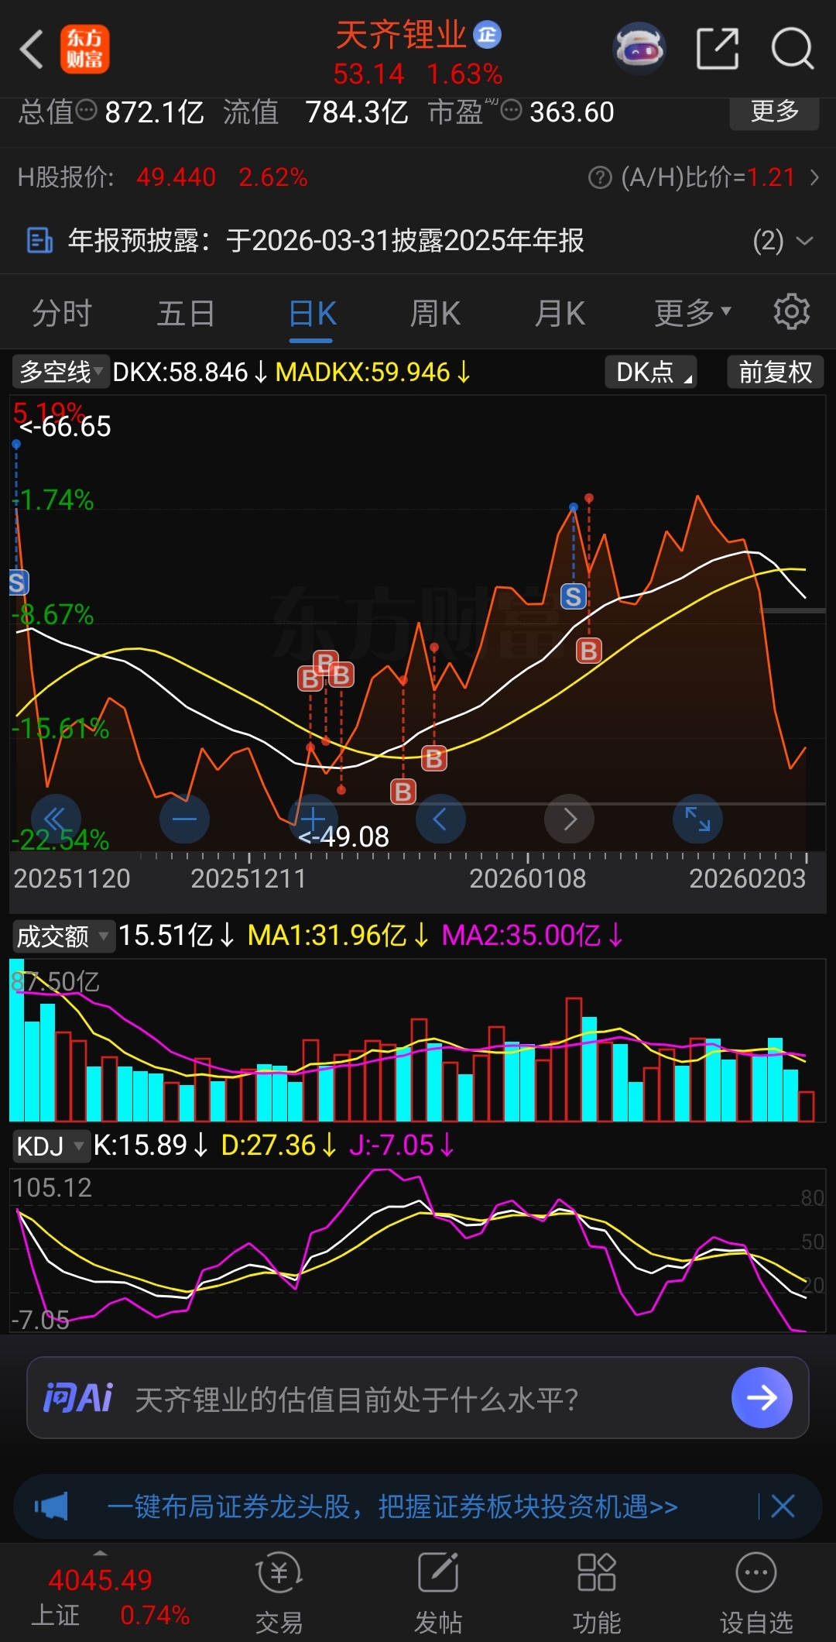Jump to earliest data double-left arrow
Screen dimensions: 836x1642
(56, 819)
